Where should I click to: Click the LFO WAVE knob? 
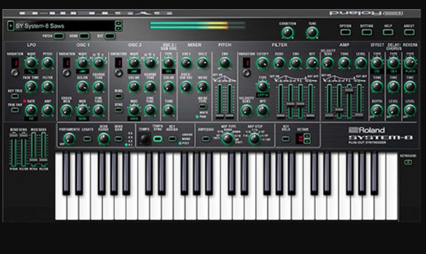[31, 63]
